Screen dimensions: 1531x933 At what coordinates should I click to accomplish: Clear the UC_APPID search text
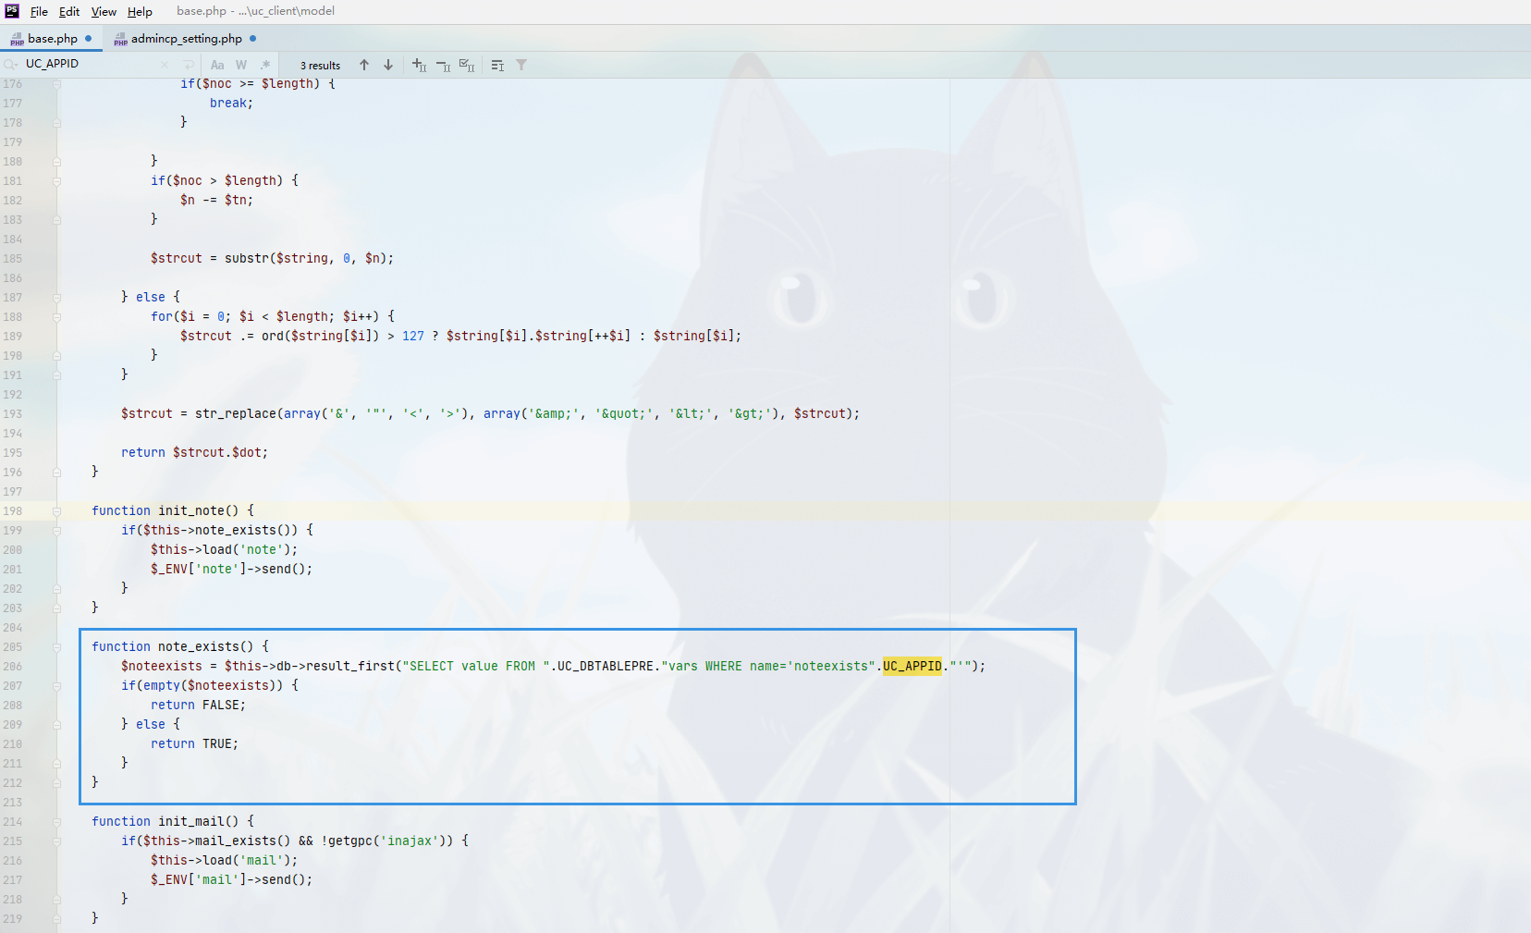coord(165,65)
